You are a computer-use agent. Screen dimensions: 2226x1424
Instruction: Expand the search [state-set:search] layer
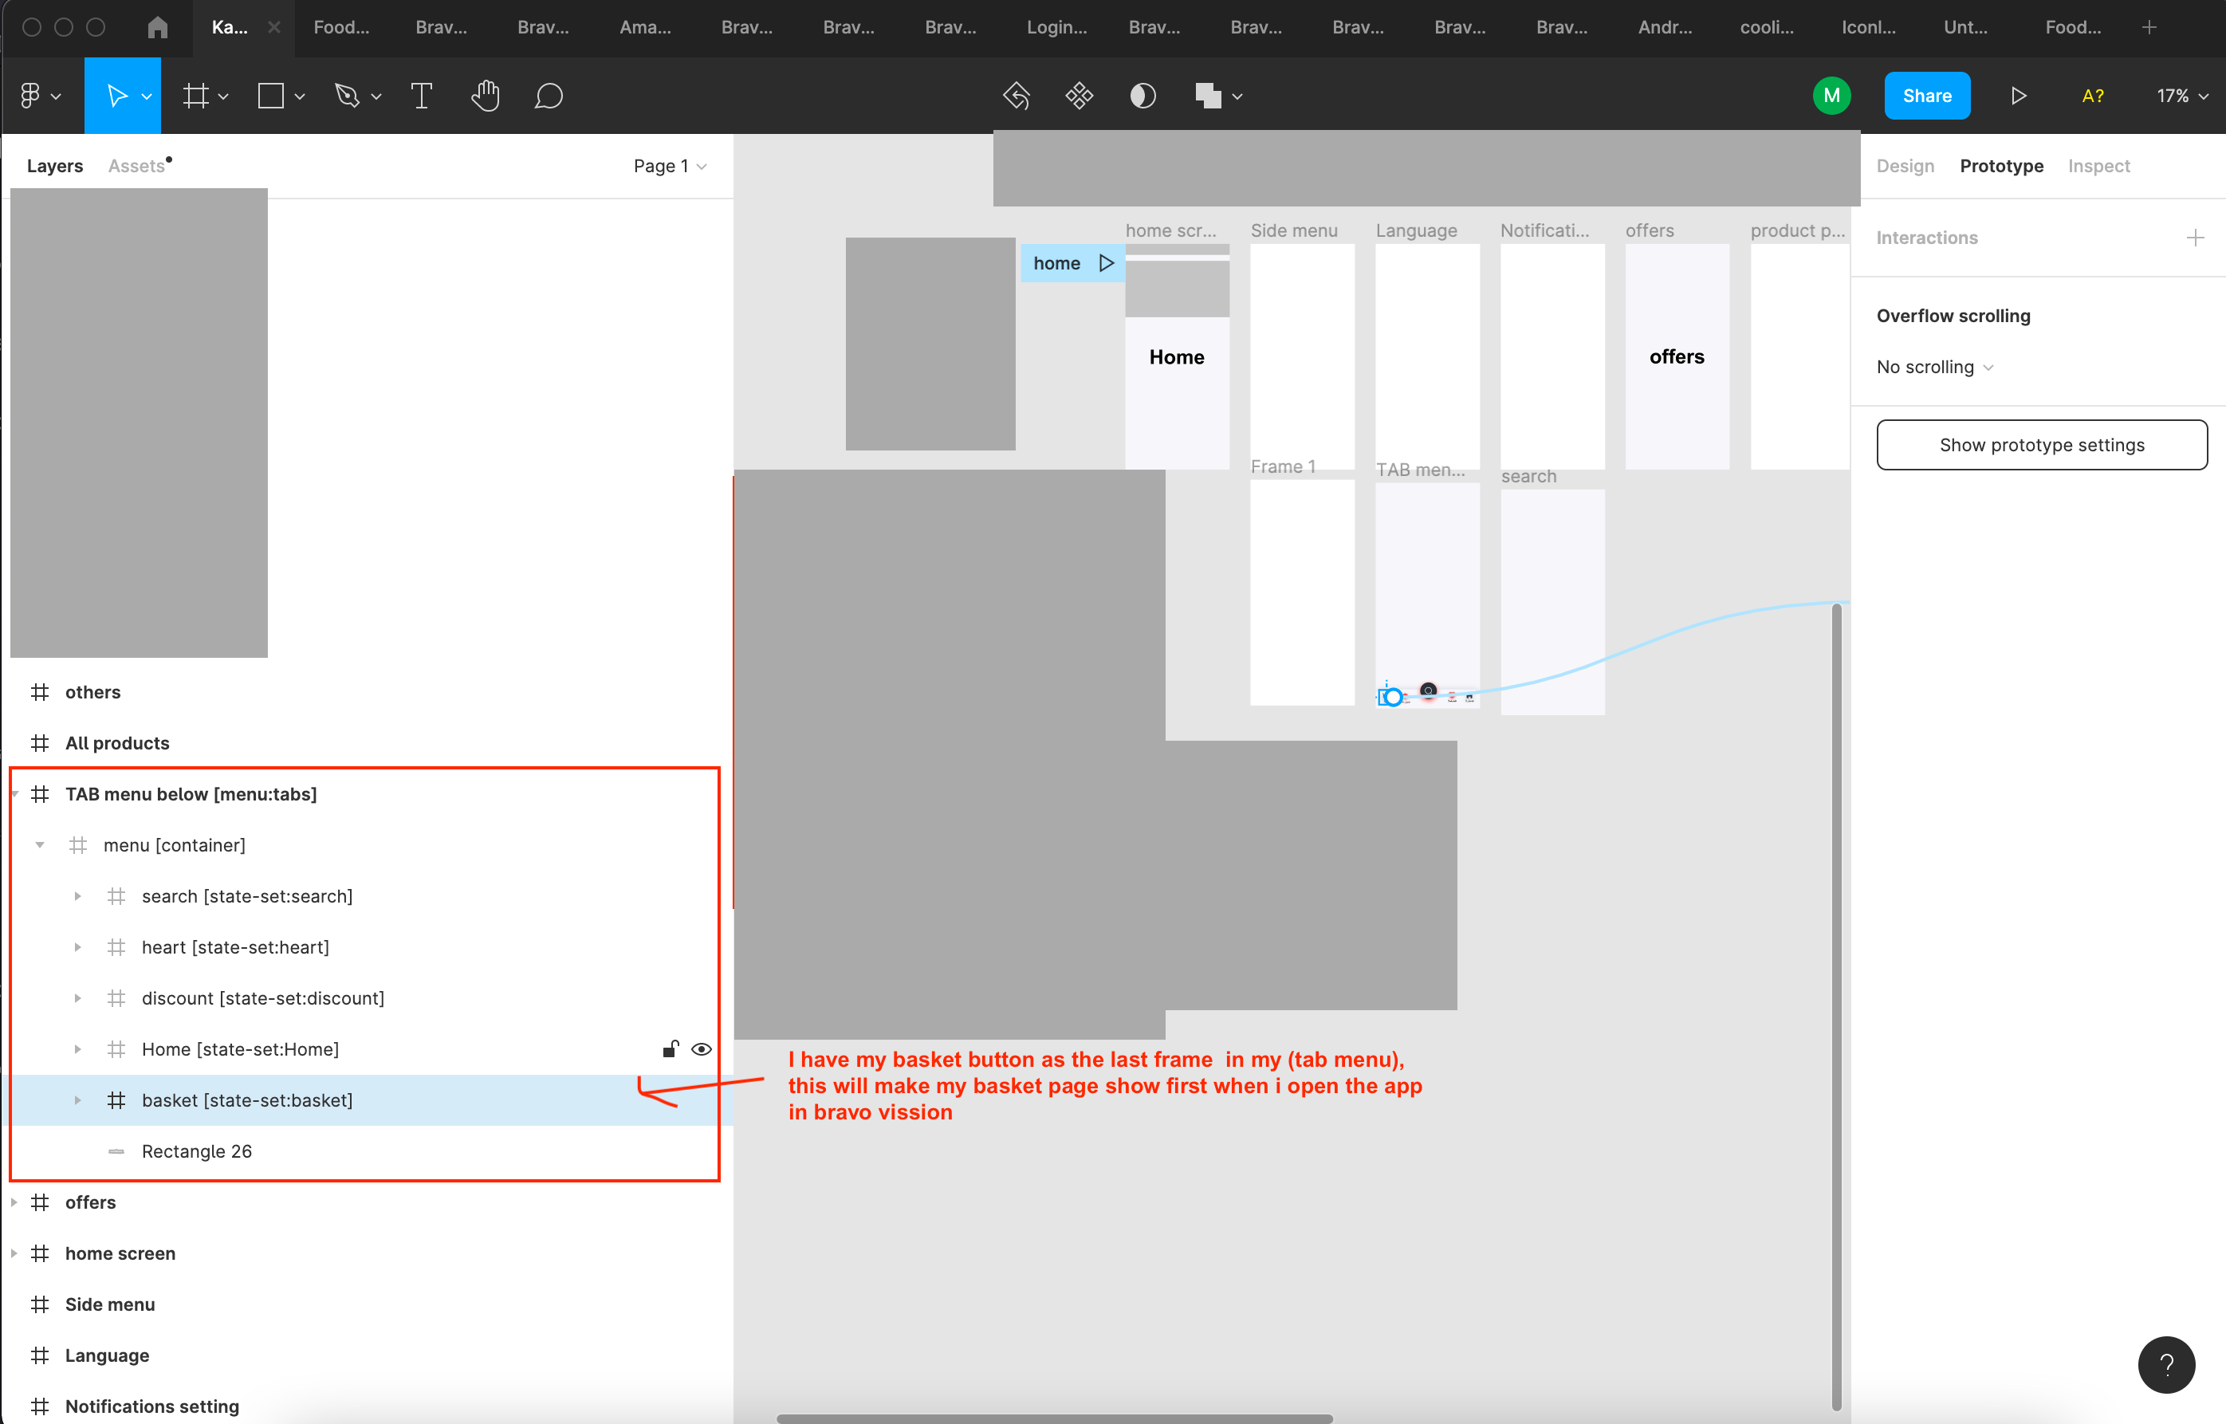click(77, 896)
